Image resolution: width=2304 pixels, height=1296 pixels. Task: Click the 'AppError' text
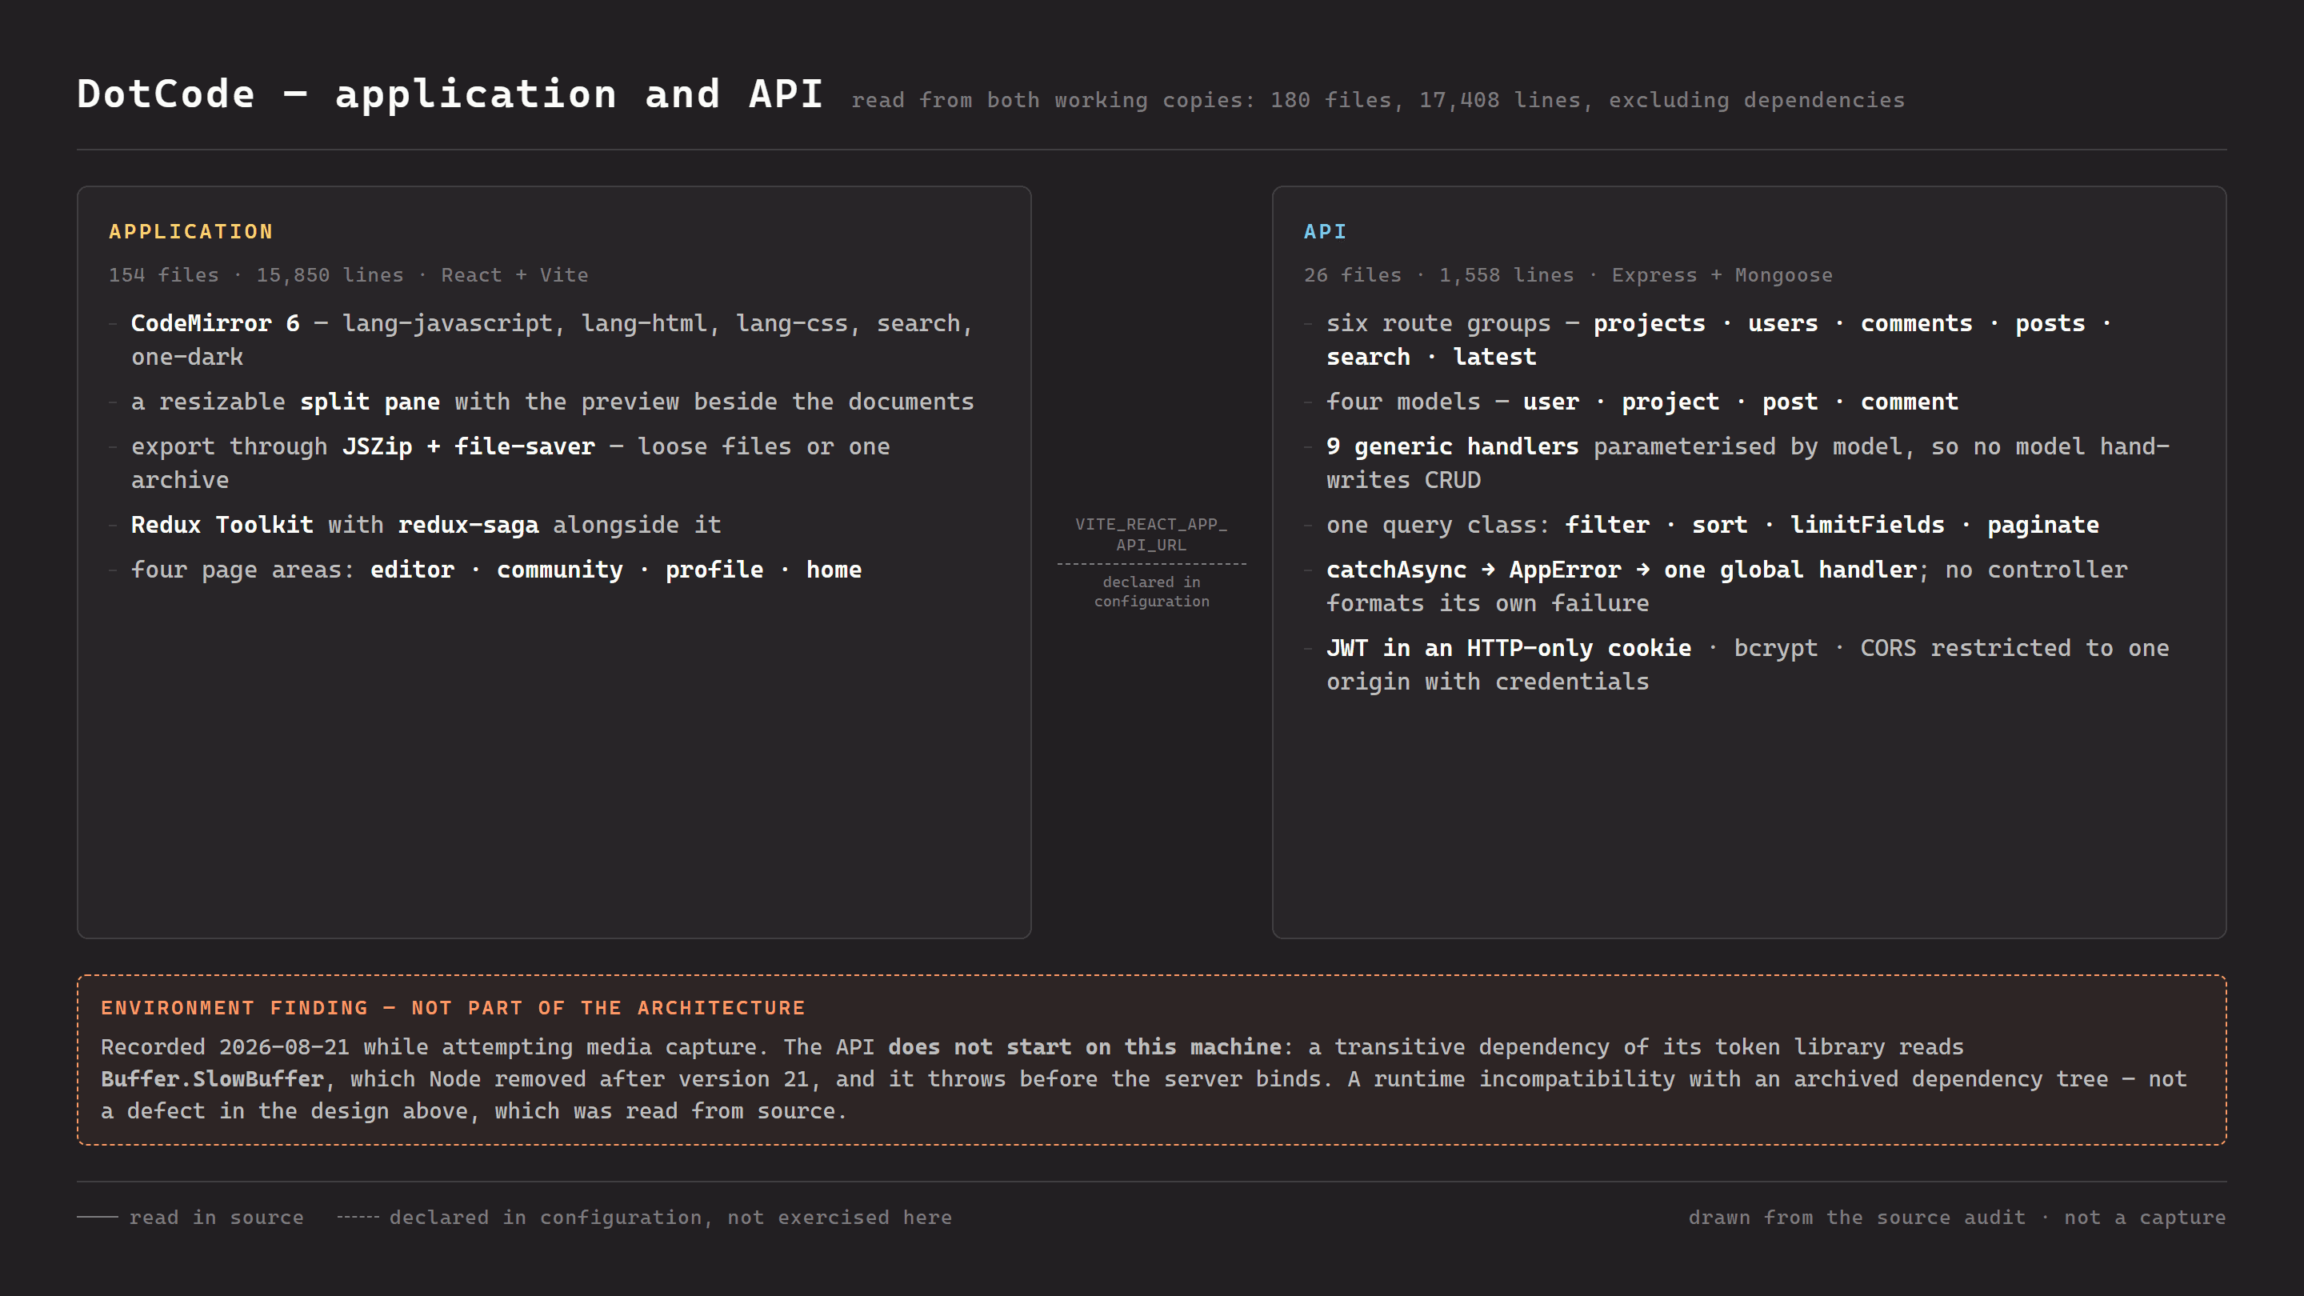point(1564,570)
